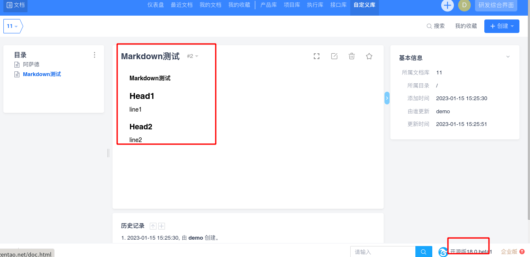530x257 pixels.
Task: Click the 请输入 search input field
Action: [x=383, y=252]
